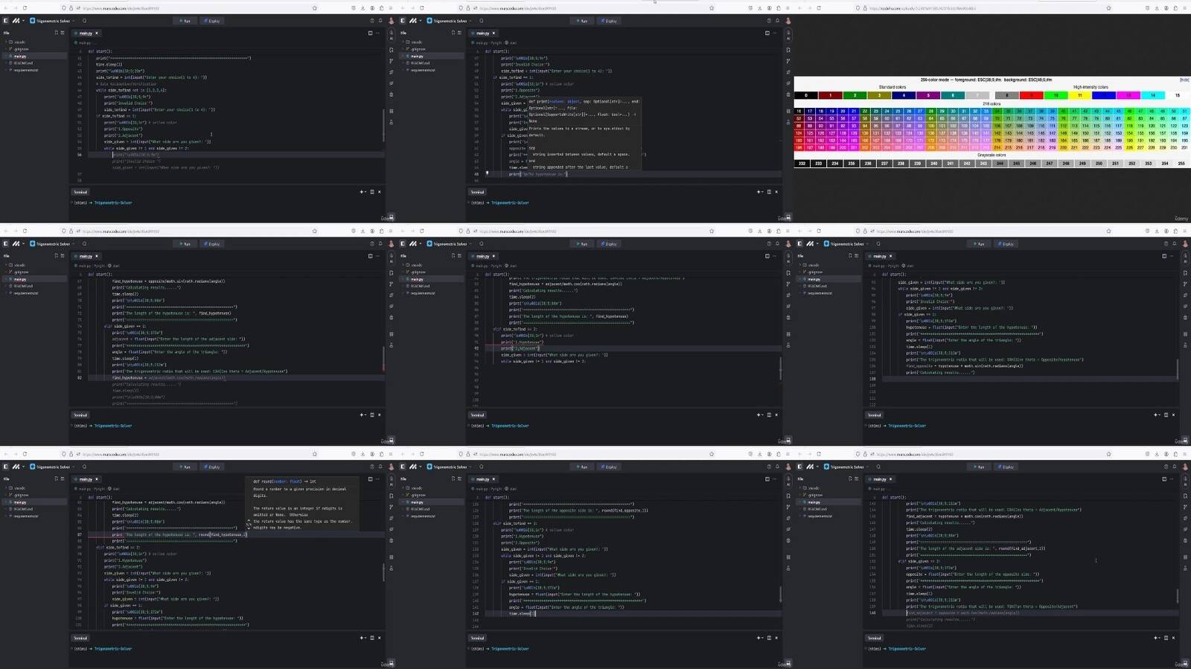Open project name dropdown in first IDE frame

(x=52, y=21)
